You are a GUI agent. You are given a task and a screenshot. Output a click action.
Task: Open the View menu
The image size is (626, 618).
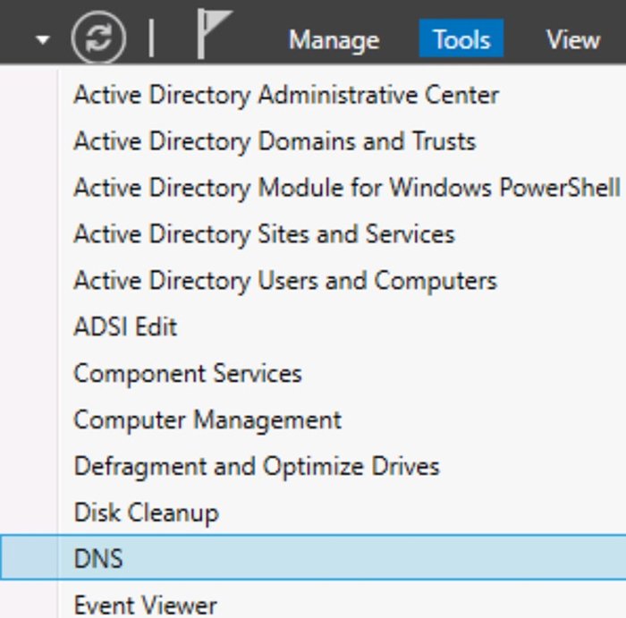(x=572, y=40)
